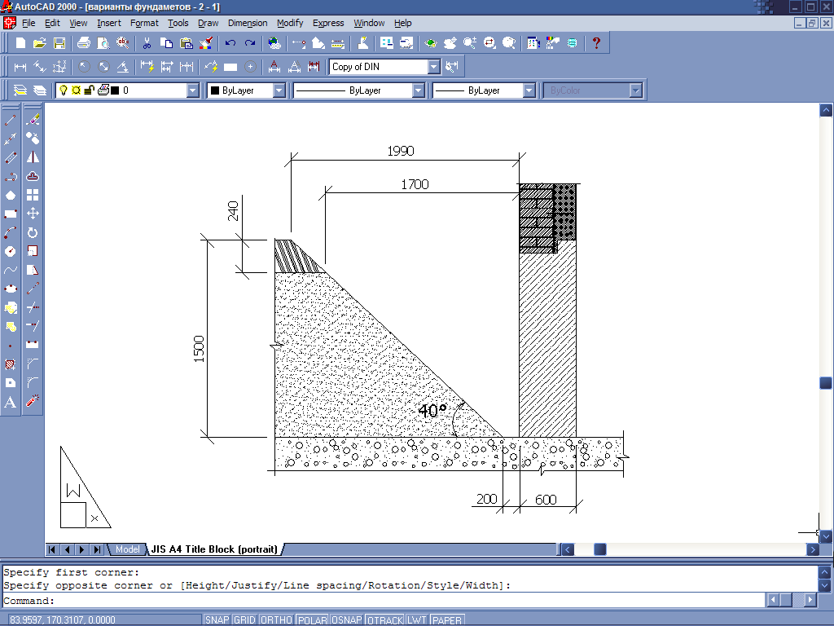
Task: Toggle OSNAP in the status bar
Action: tap(347, 620)
